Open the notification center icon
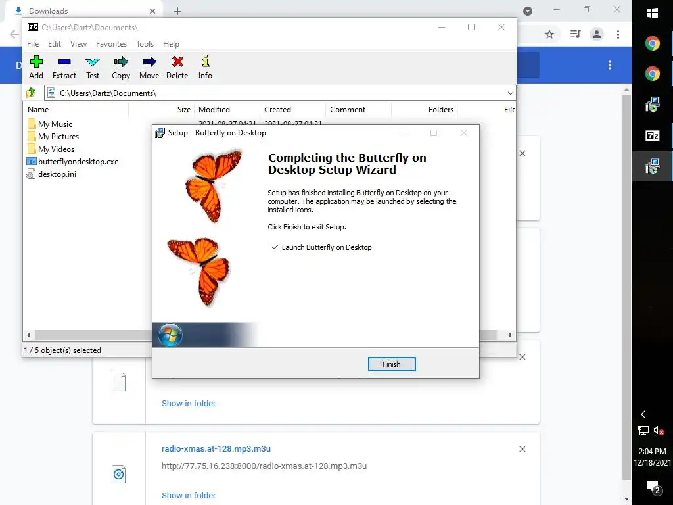The height and width of the screenshot is (505, 673). pos(653,487)
